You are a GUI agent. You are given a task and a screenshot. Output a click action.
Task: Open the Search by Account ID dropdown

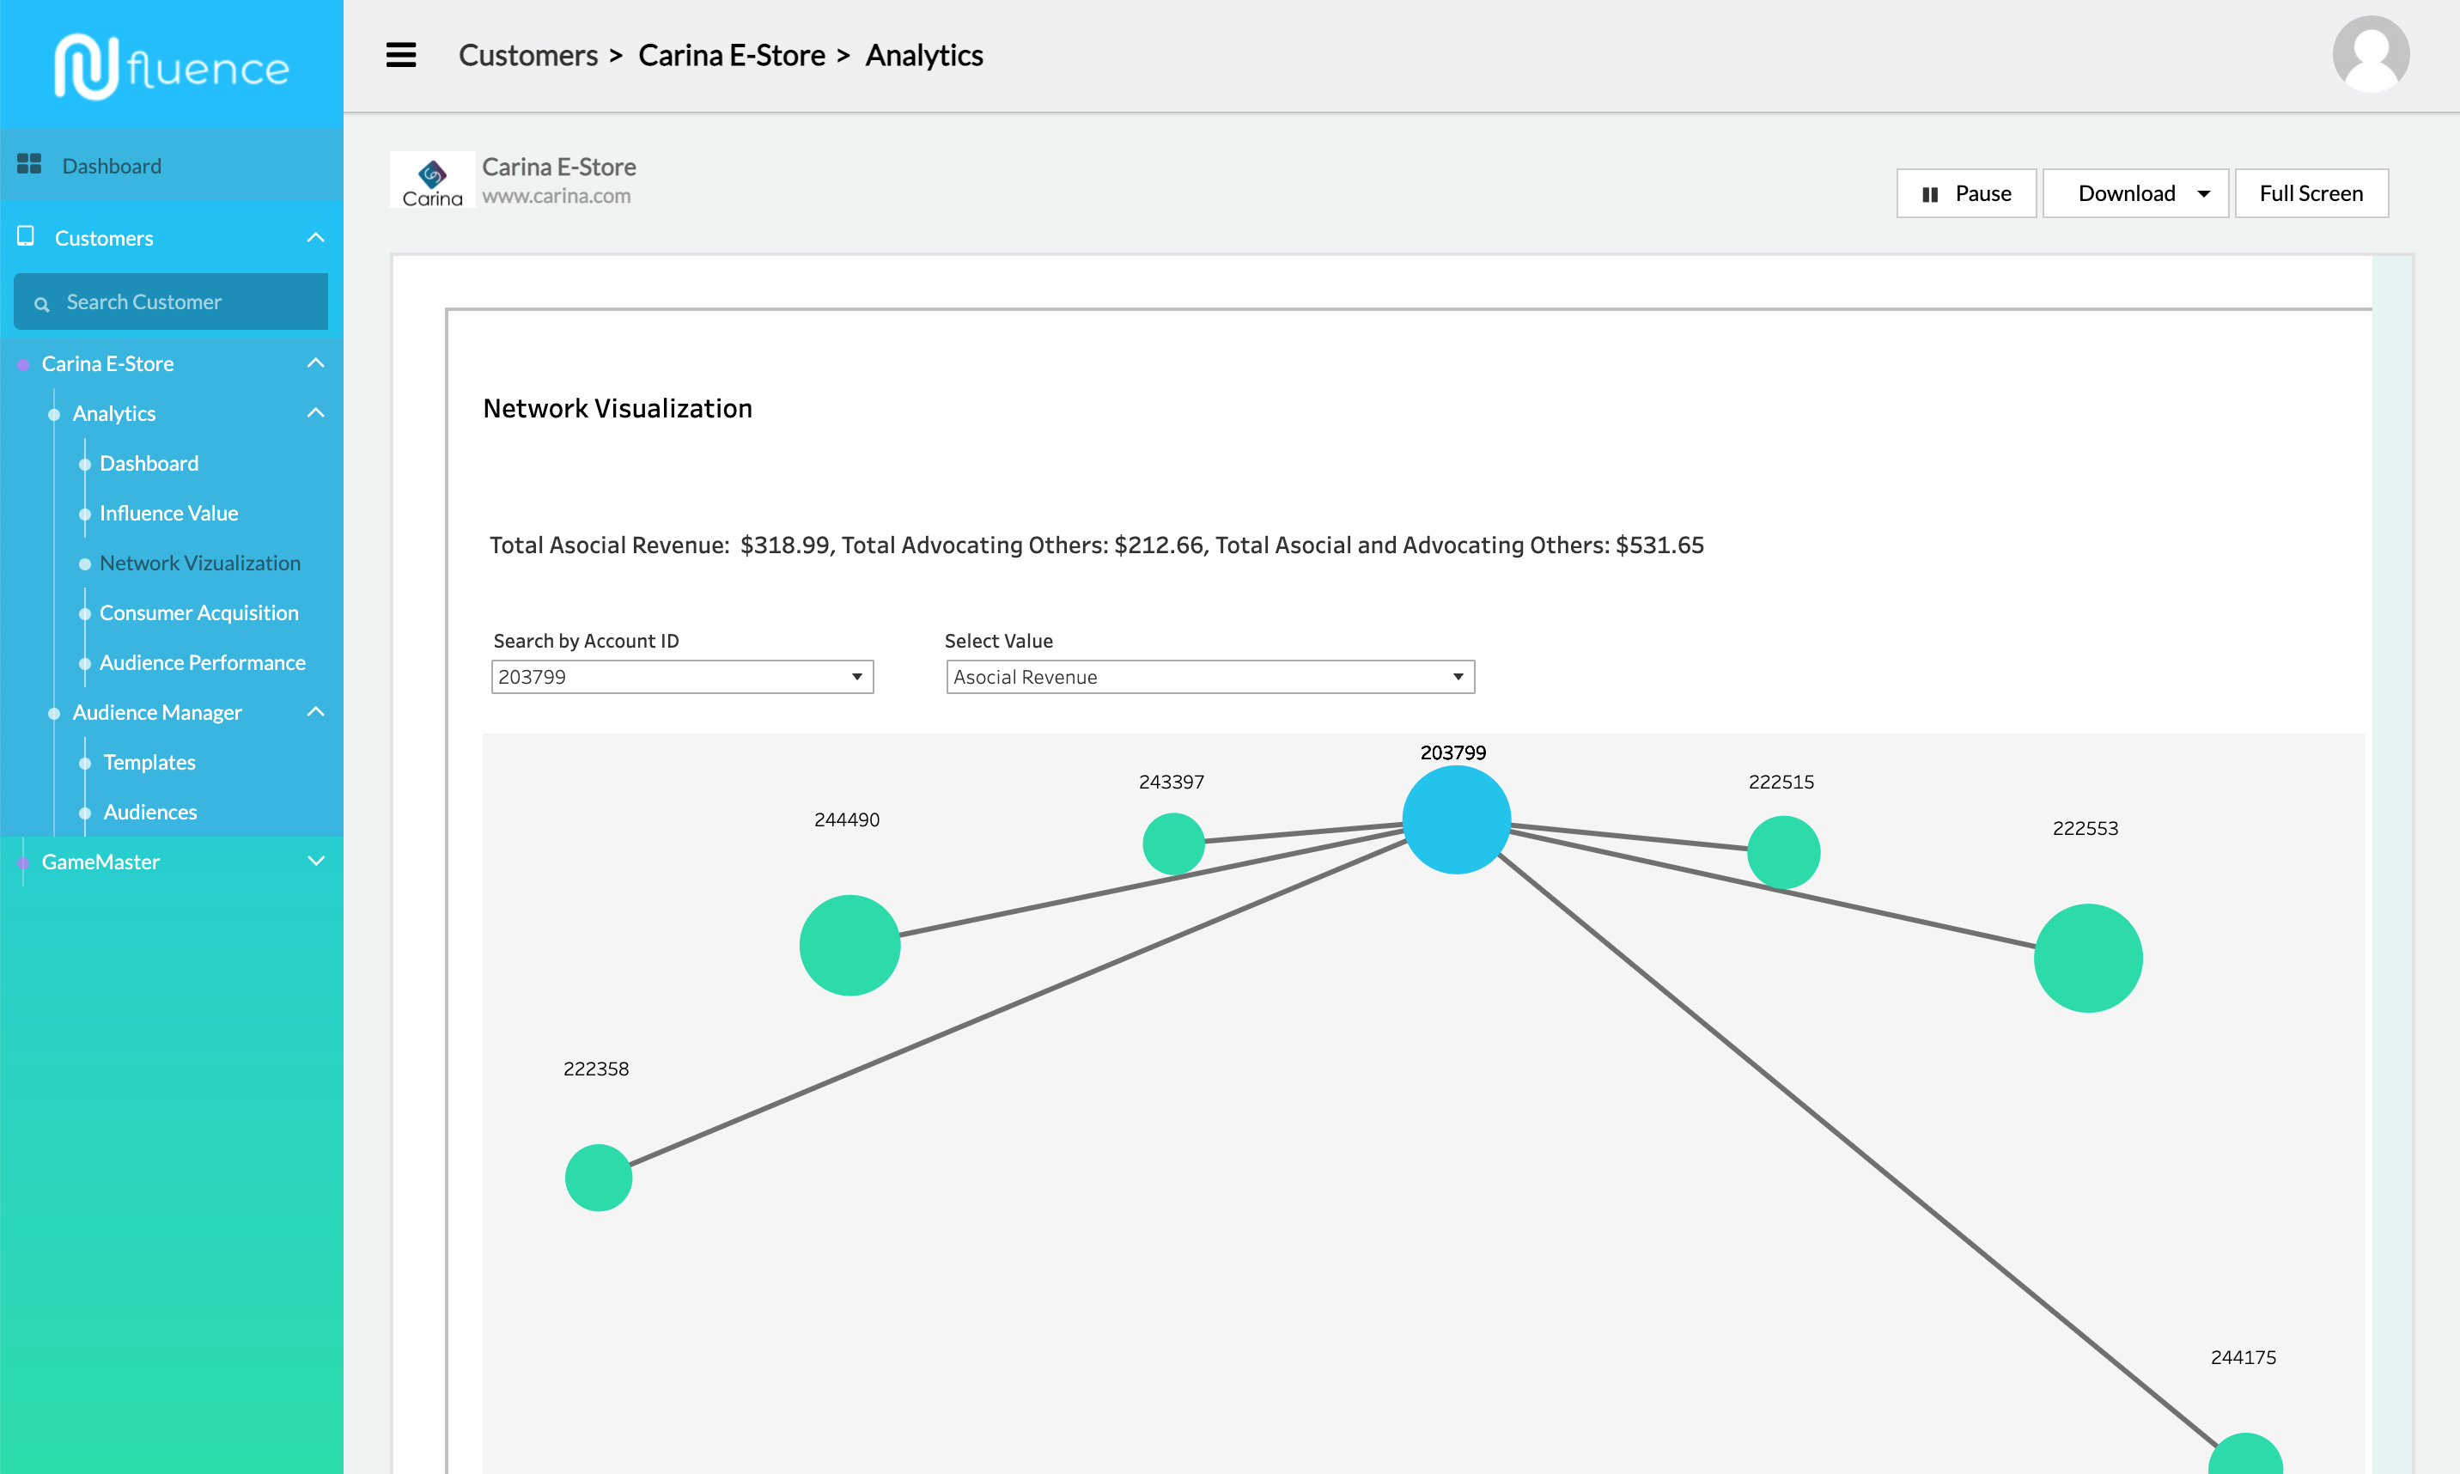tap(856, 676)
